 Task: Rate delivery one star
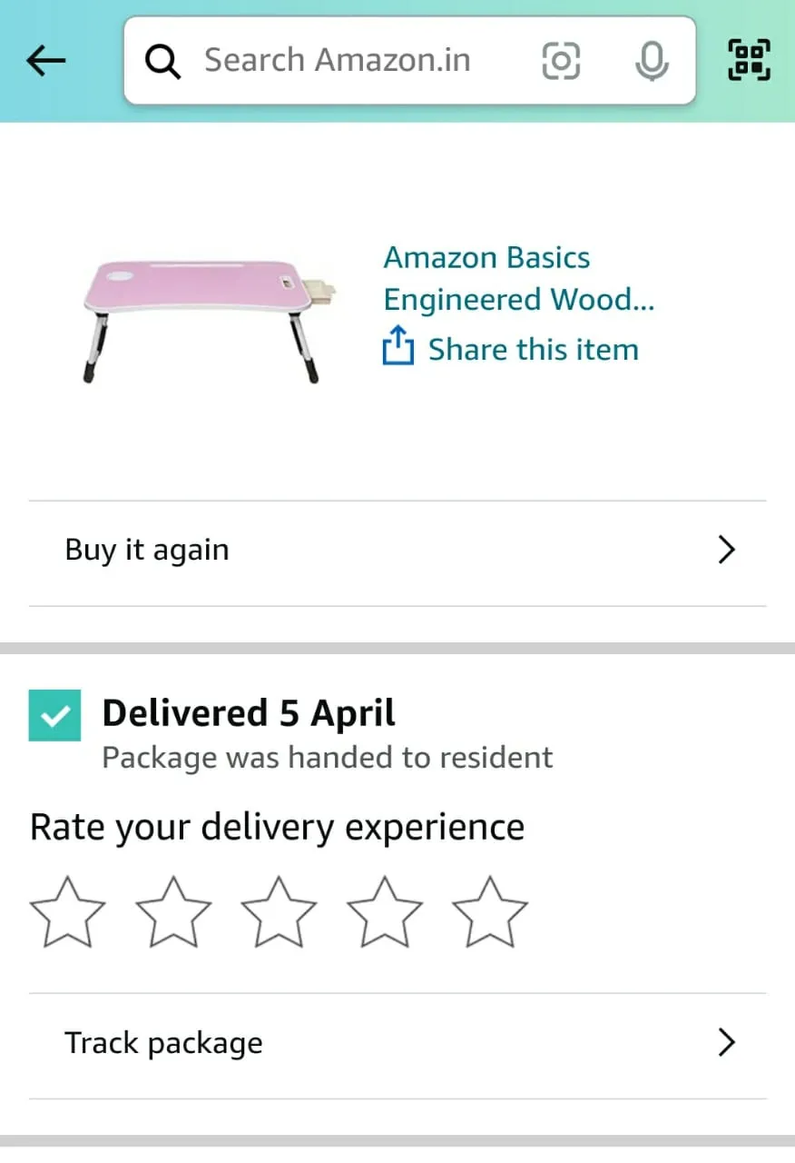[x=68, y=911]
